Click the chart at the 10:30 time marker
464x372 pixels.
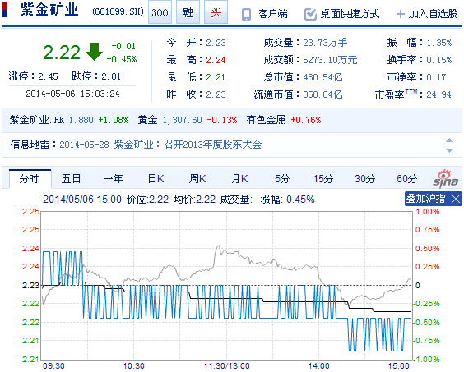[x=134, y=365]
